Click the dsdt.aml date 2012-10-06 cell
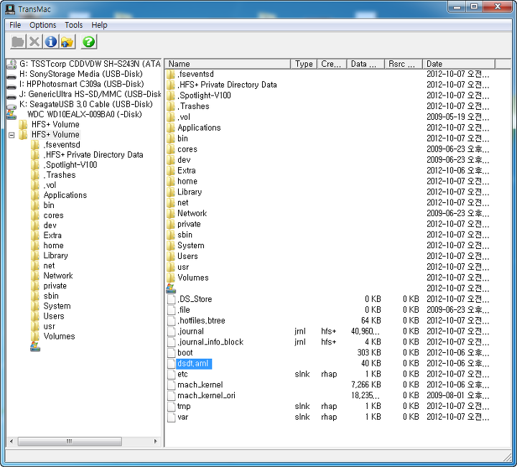Screen dimensions: 517x467 coord(457,363)
